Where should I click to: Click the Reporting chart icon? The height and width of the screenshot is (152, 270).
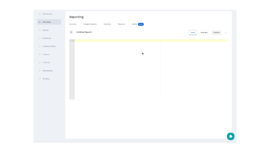click(39, 22)
